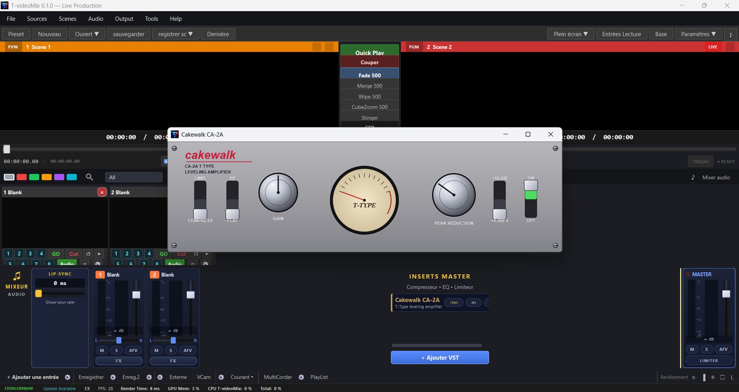Open the Paramètres dropdown

coord(698,34)
